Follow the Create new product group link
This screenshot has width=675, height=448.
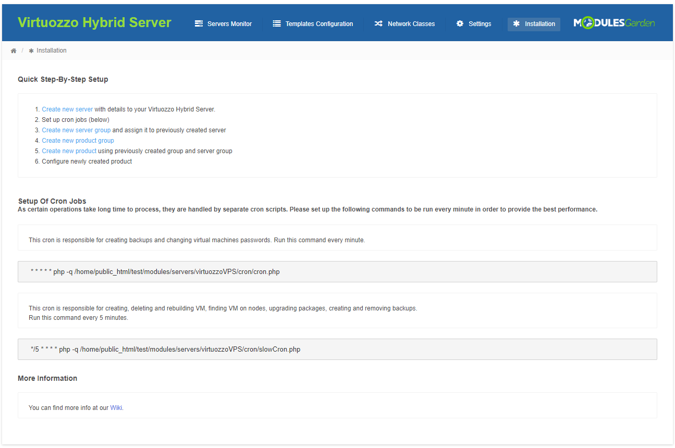[78, 141]
